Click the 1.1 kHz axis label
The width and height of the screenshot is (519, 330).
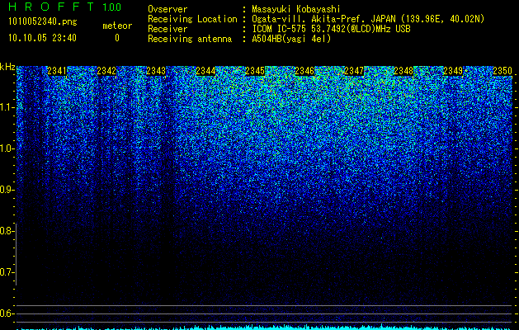coord(7,107)
